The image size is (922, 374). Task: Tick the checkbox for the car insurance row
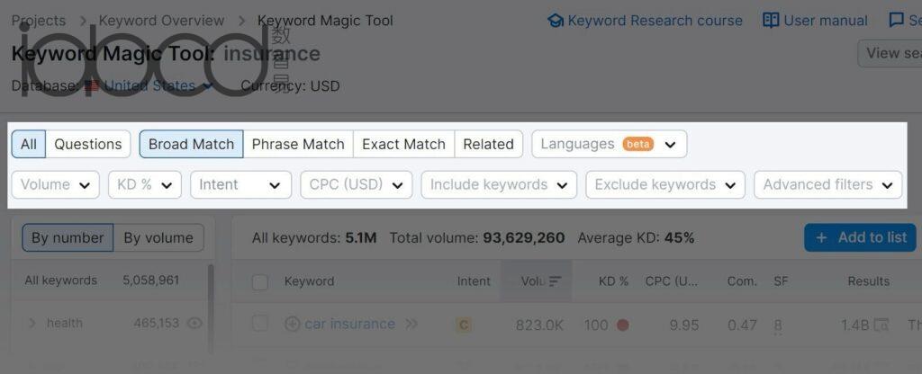260,324
